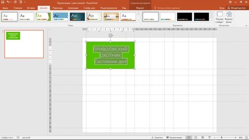The height and width of the screenshot is (140, 249).
Task: Click the zoom in plus button
Action: pos(235,138)
